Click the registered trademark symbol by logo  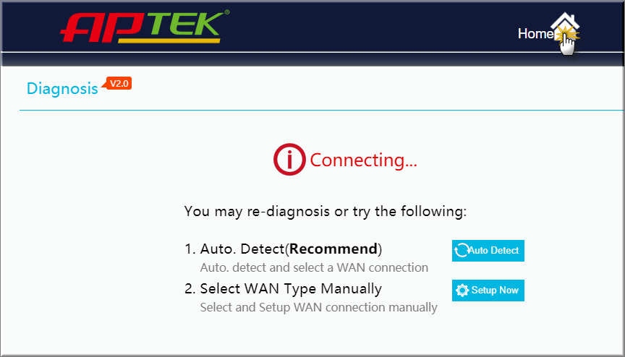(x=227, y=12)
